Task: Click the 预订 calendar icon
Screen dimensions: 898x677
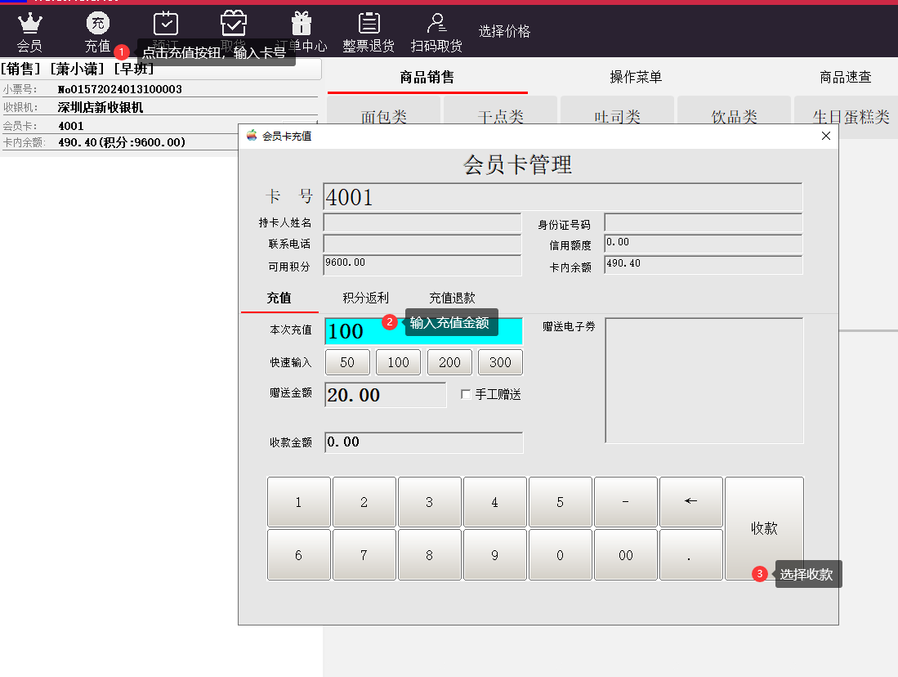Action: (x=166, y=23)
